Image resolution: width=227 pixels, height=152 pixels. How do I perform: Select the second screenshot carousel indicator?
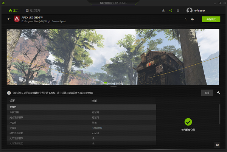point(109,82)
